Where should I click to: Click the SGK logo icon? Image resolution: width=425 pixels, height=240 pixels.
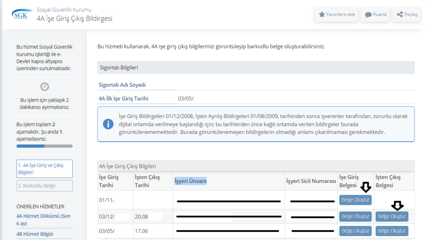[20, 15]
